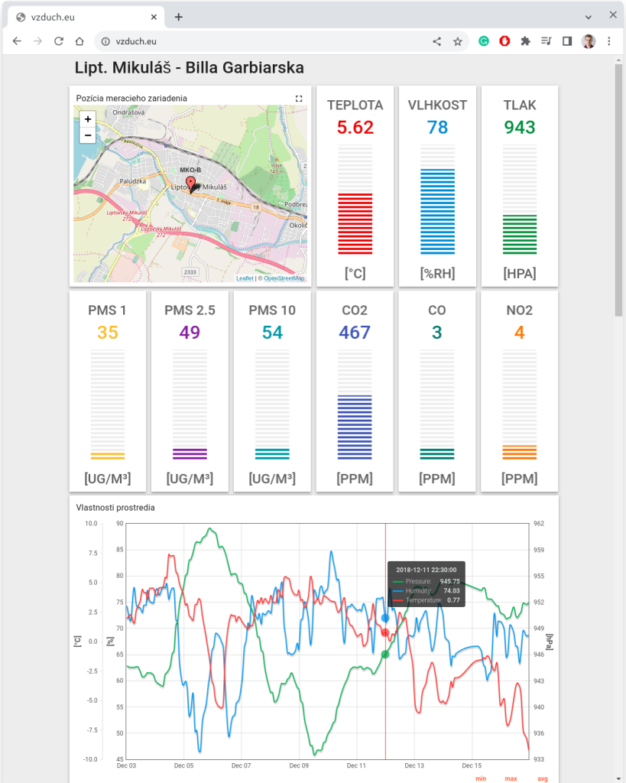Select the vzduch.eu tab
Viewport: 626px width, 783px height.
click(84, 17)
